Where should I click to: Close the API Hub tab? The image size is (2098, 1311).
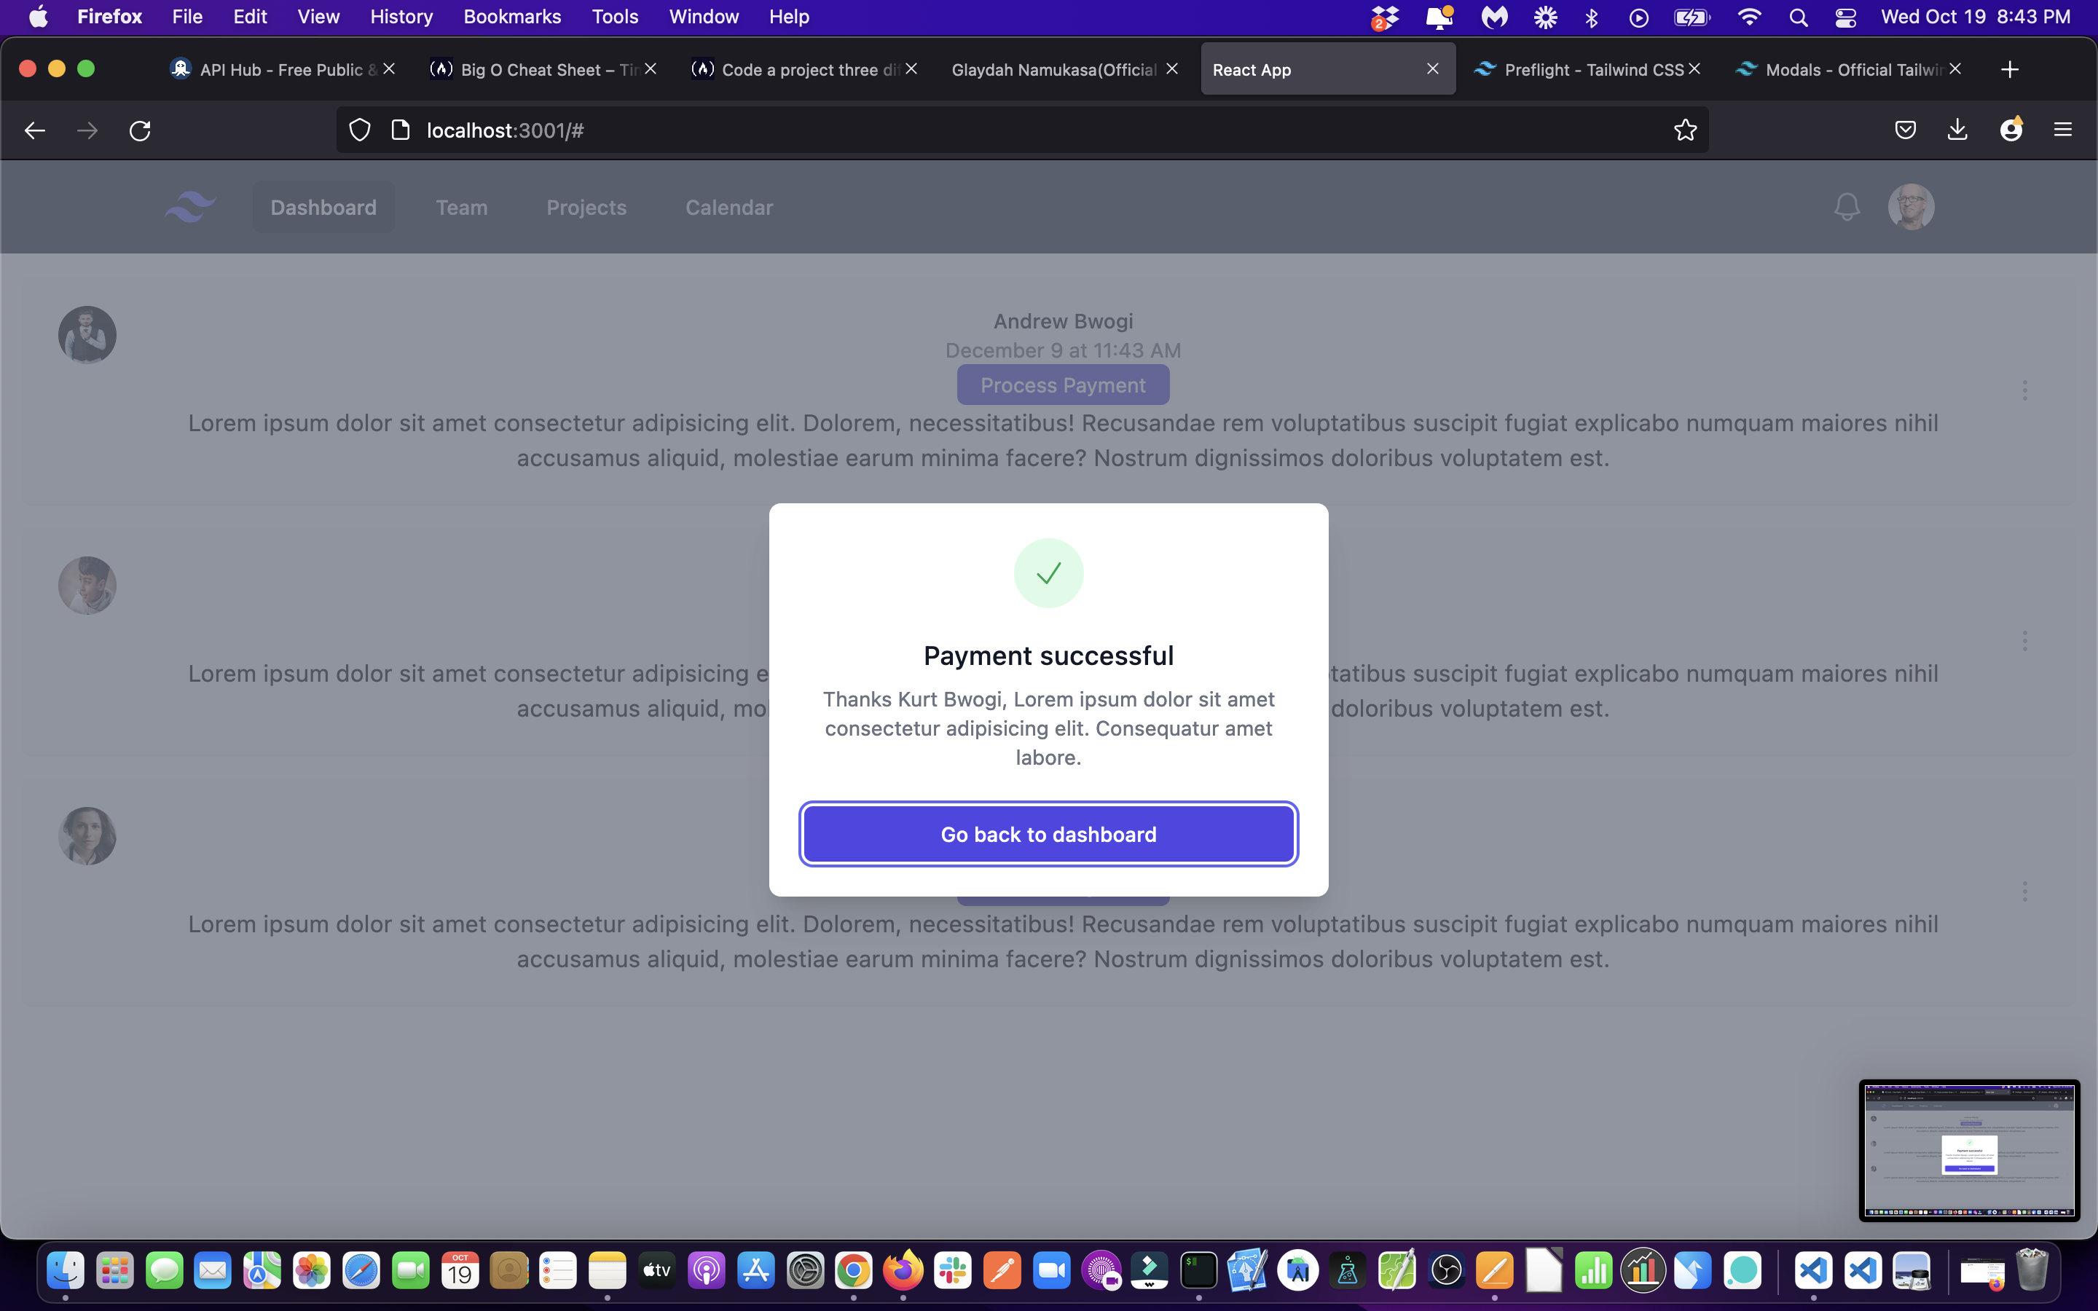click(389, 68)
